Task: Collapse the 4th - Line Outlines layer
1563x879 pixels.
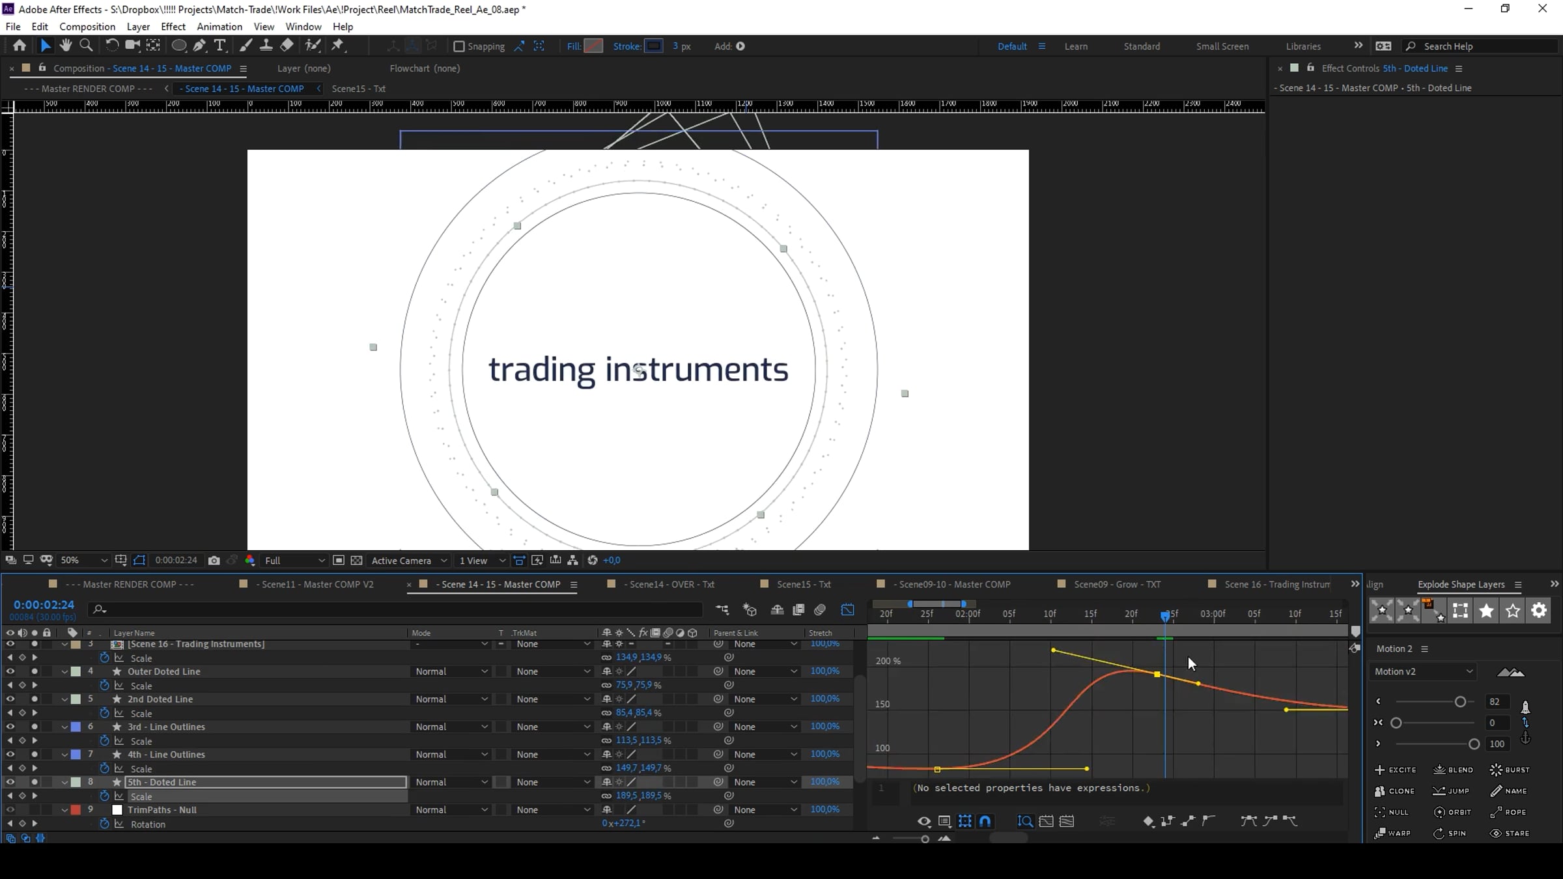Action: [x=64, y=755]
